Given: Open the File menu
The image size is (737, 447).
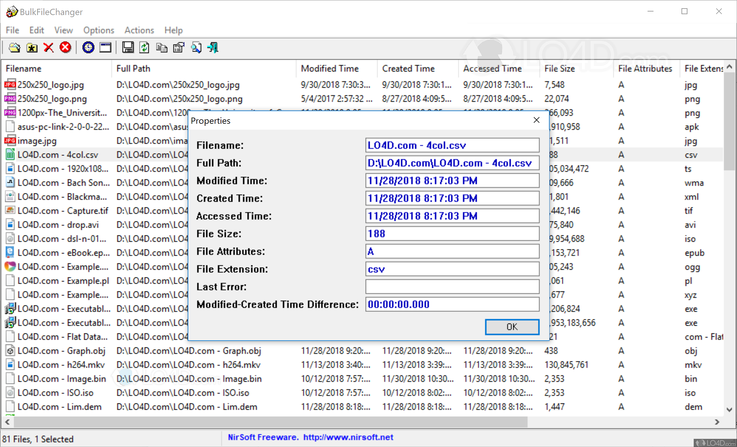Looking at the screenshot, I should point(13,30).
